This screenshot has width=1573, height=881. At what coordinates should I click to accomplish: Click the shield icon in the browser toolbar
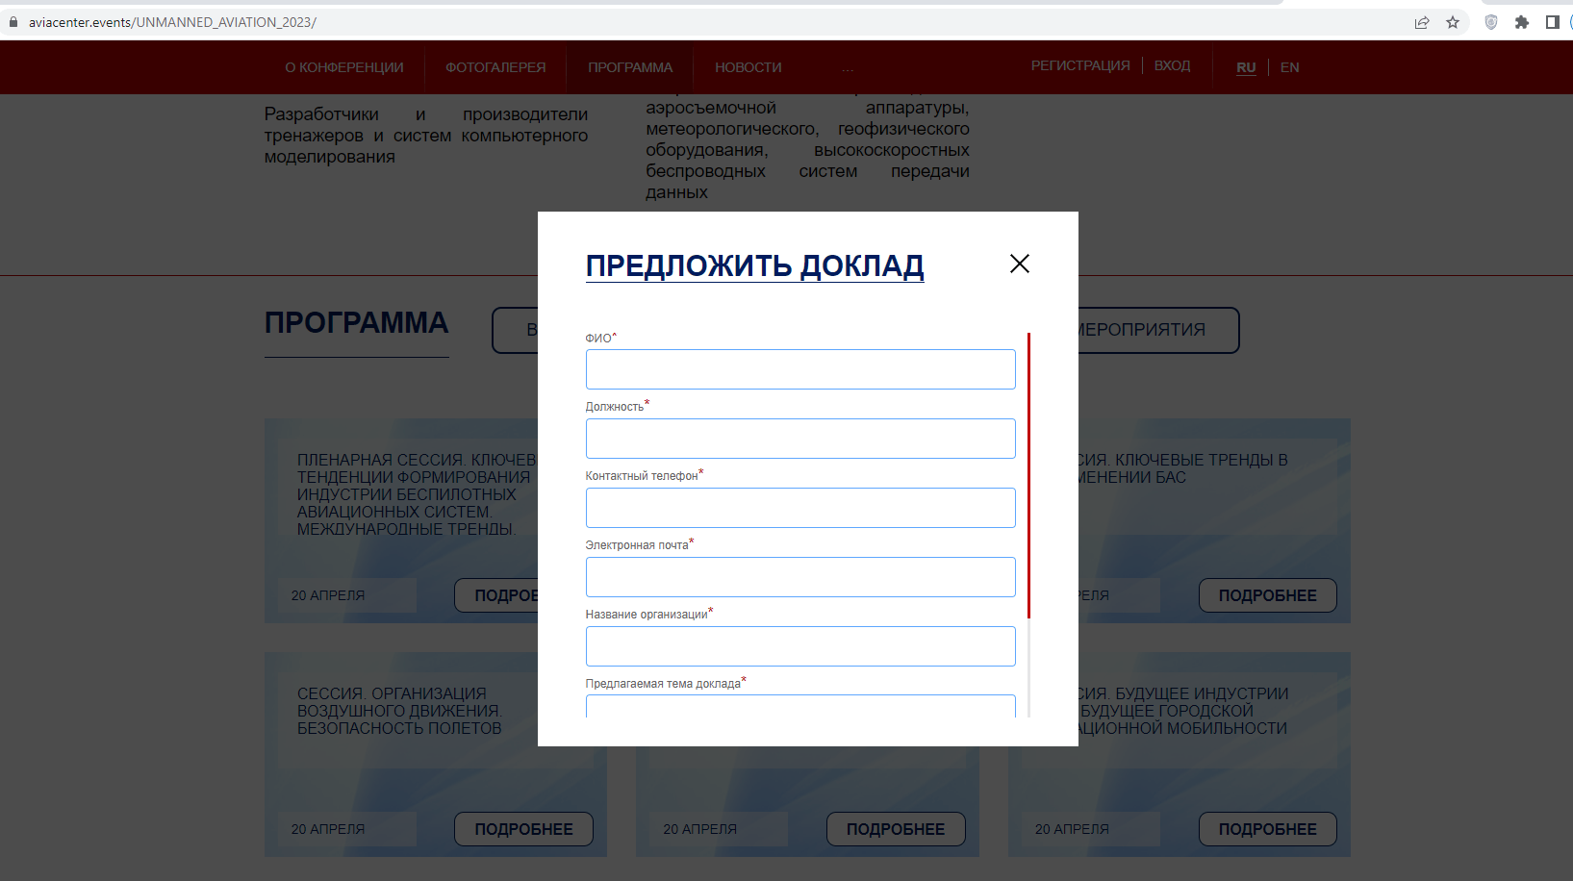[x=1491, y=22]
